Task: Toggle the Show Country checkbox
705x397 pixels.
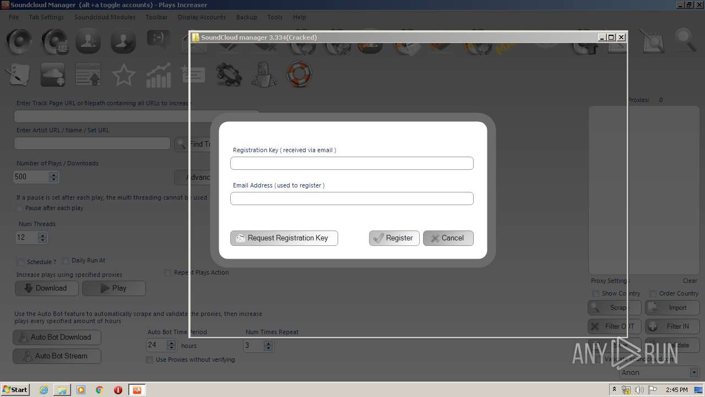Action: click(595, 293)
